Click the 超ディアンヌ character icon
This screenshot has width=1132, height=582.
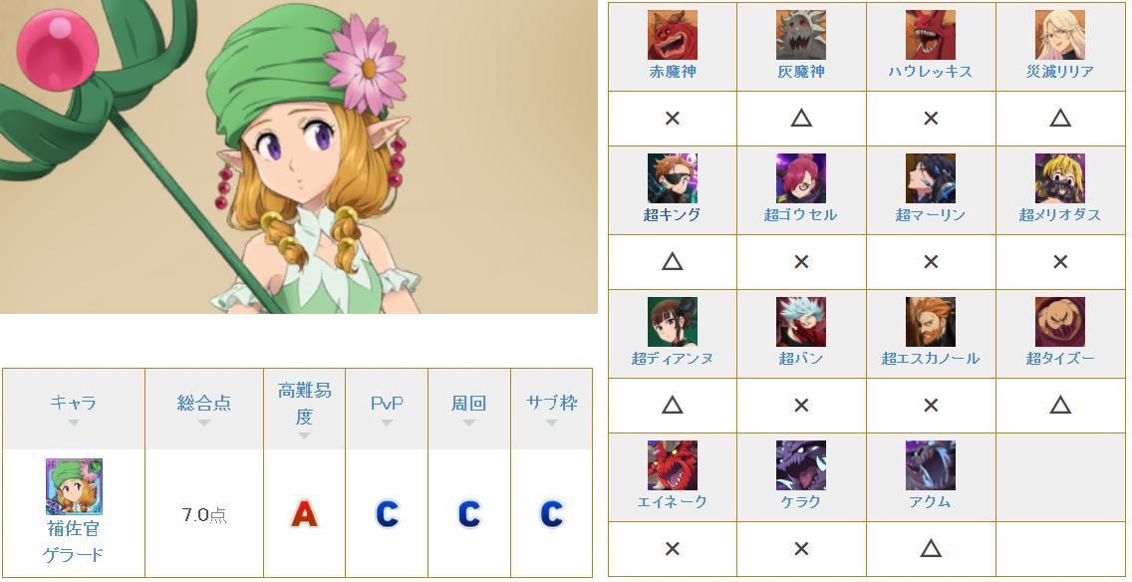pyautogui.click(x=672, y=321)
